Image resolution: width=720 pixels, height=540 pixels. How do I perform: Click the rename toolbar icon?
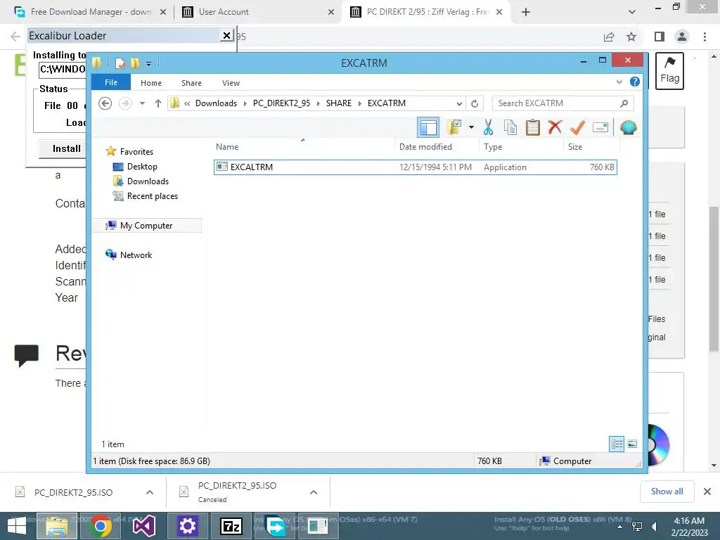600,127
